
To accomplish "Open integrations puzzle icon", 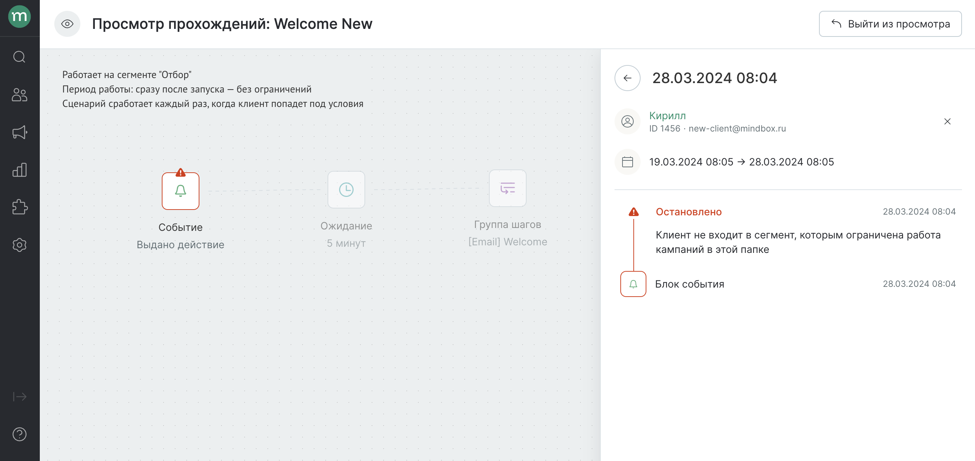I will tap(19, 207).
